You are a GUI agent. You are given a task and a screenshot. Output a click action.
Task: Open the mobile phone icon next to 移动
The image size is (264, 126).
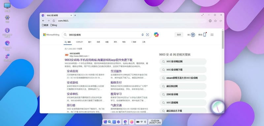(205, 35)
